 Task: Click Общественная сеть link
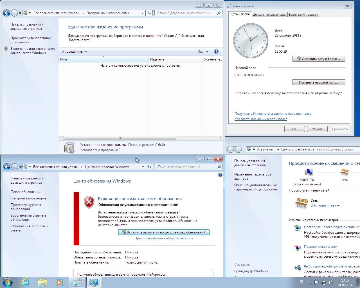(326, 206)
